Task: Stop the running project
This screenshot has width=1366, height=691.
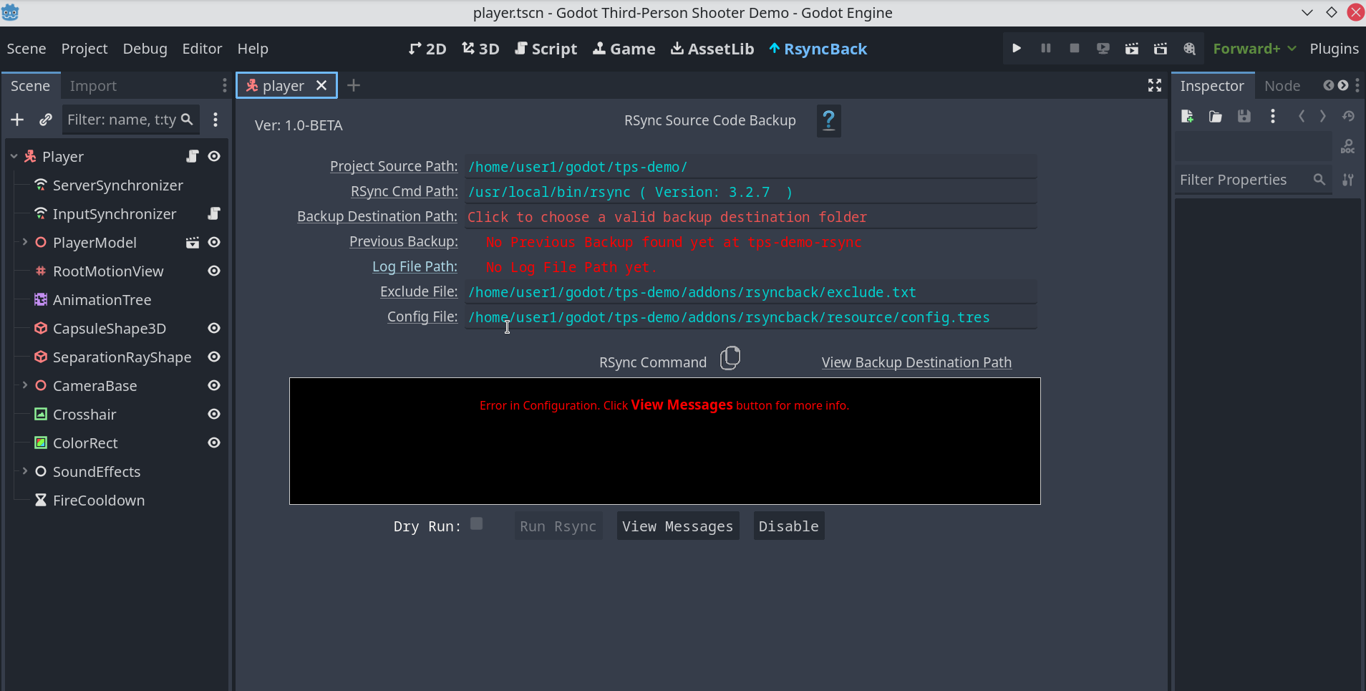Action: point(1074,48)
